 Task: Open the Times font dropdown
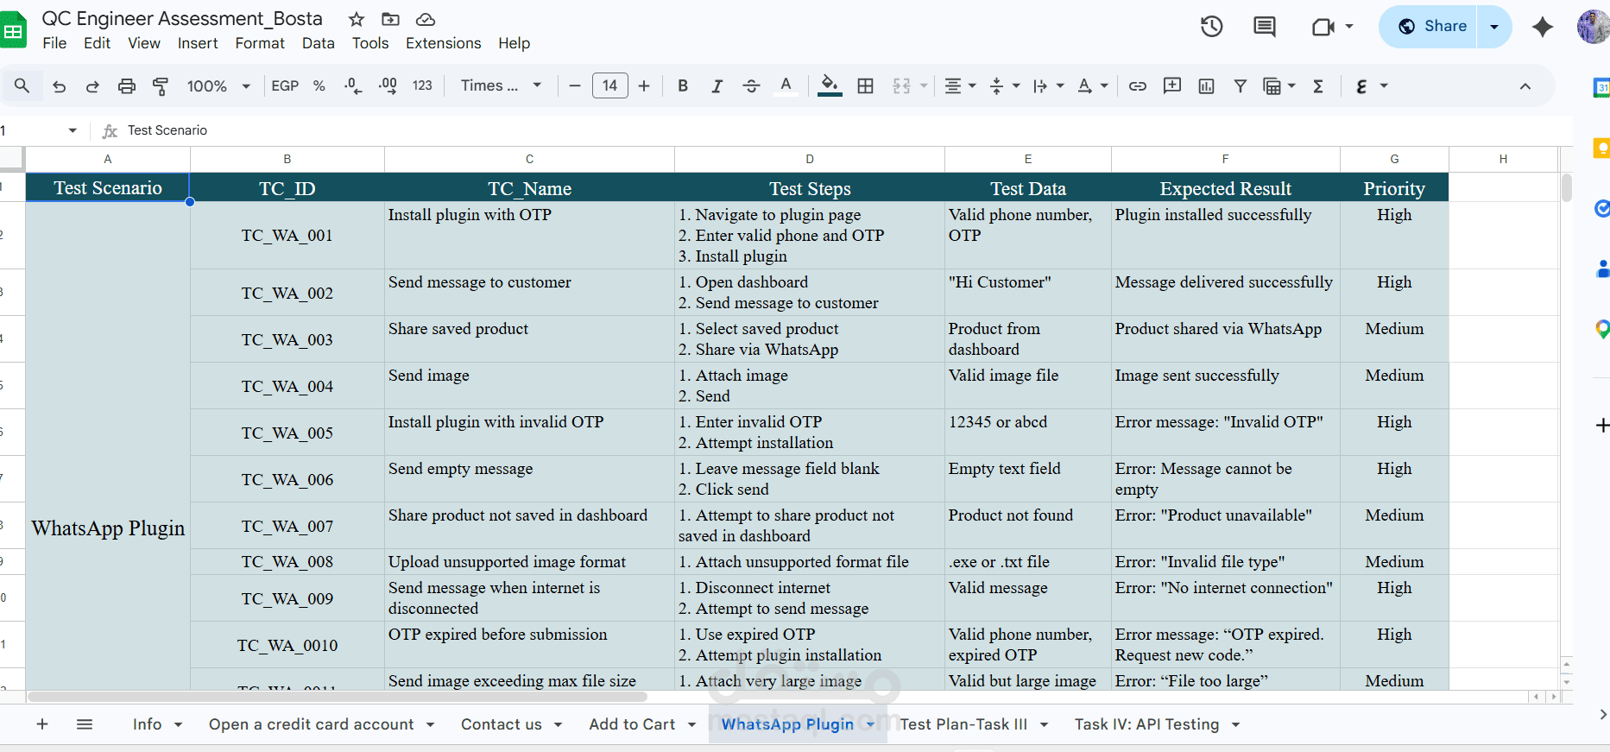click(x=501, y=85)
